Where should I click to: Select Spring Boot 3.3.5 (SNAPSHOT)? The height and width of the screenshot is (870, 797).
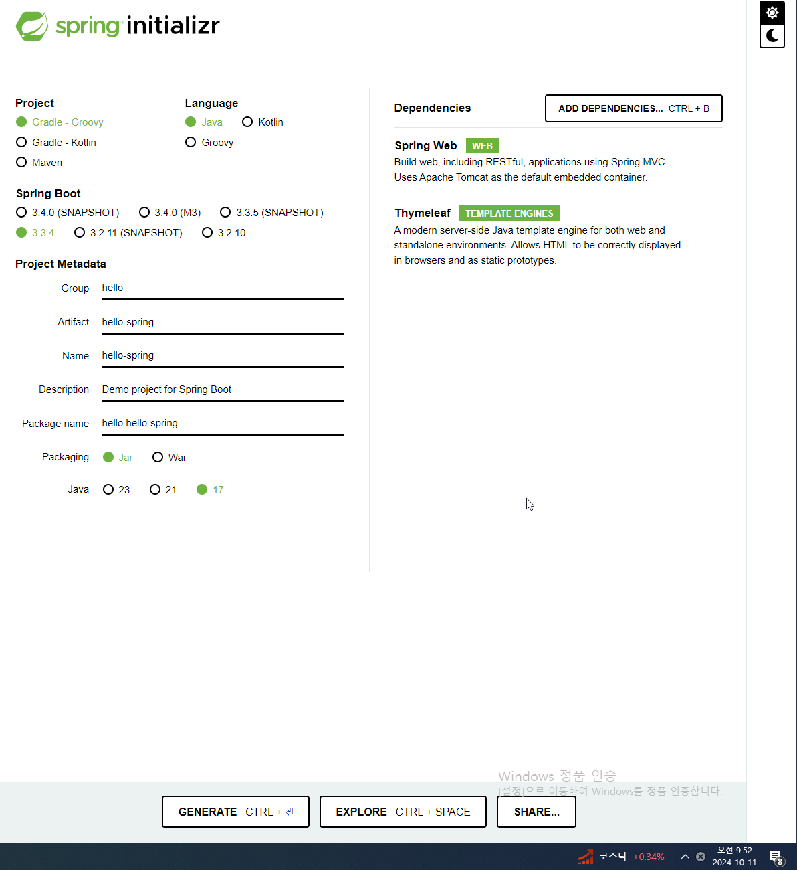271,213
